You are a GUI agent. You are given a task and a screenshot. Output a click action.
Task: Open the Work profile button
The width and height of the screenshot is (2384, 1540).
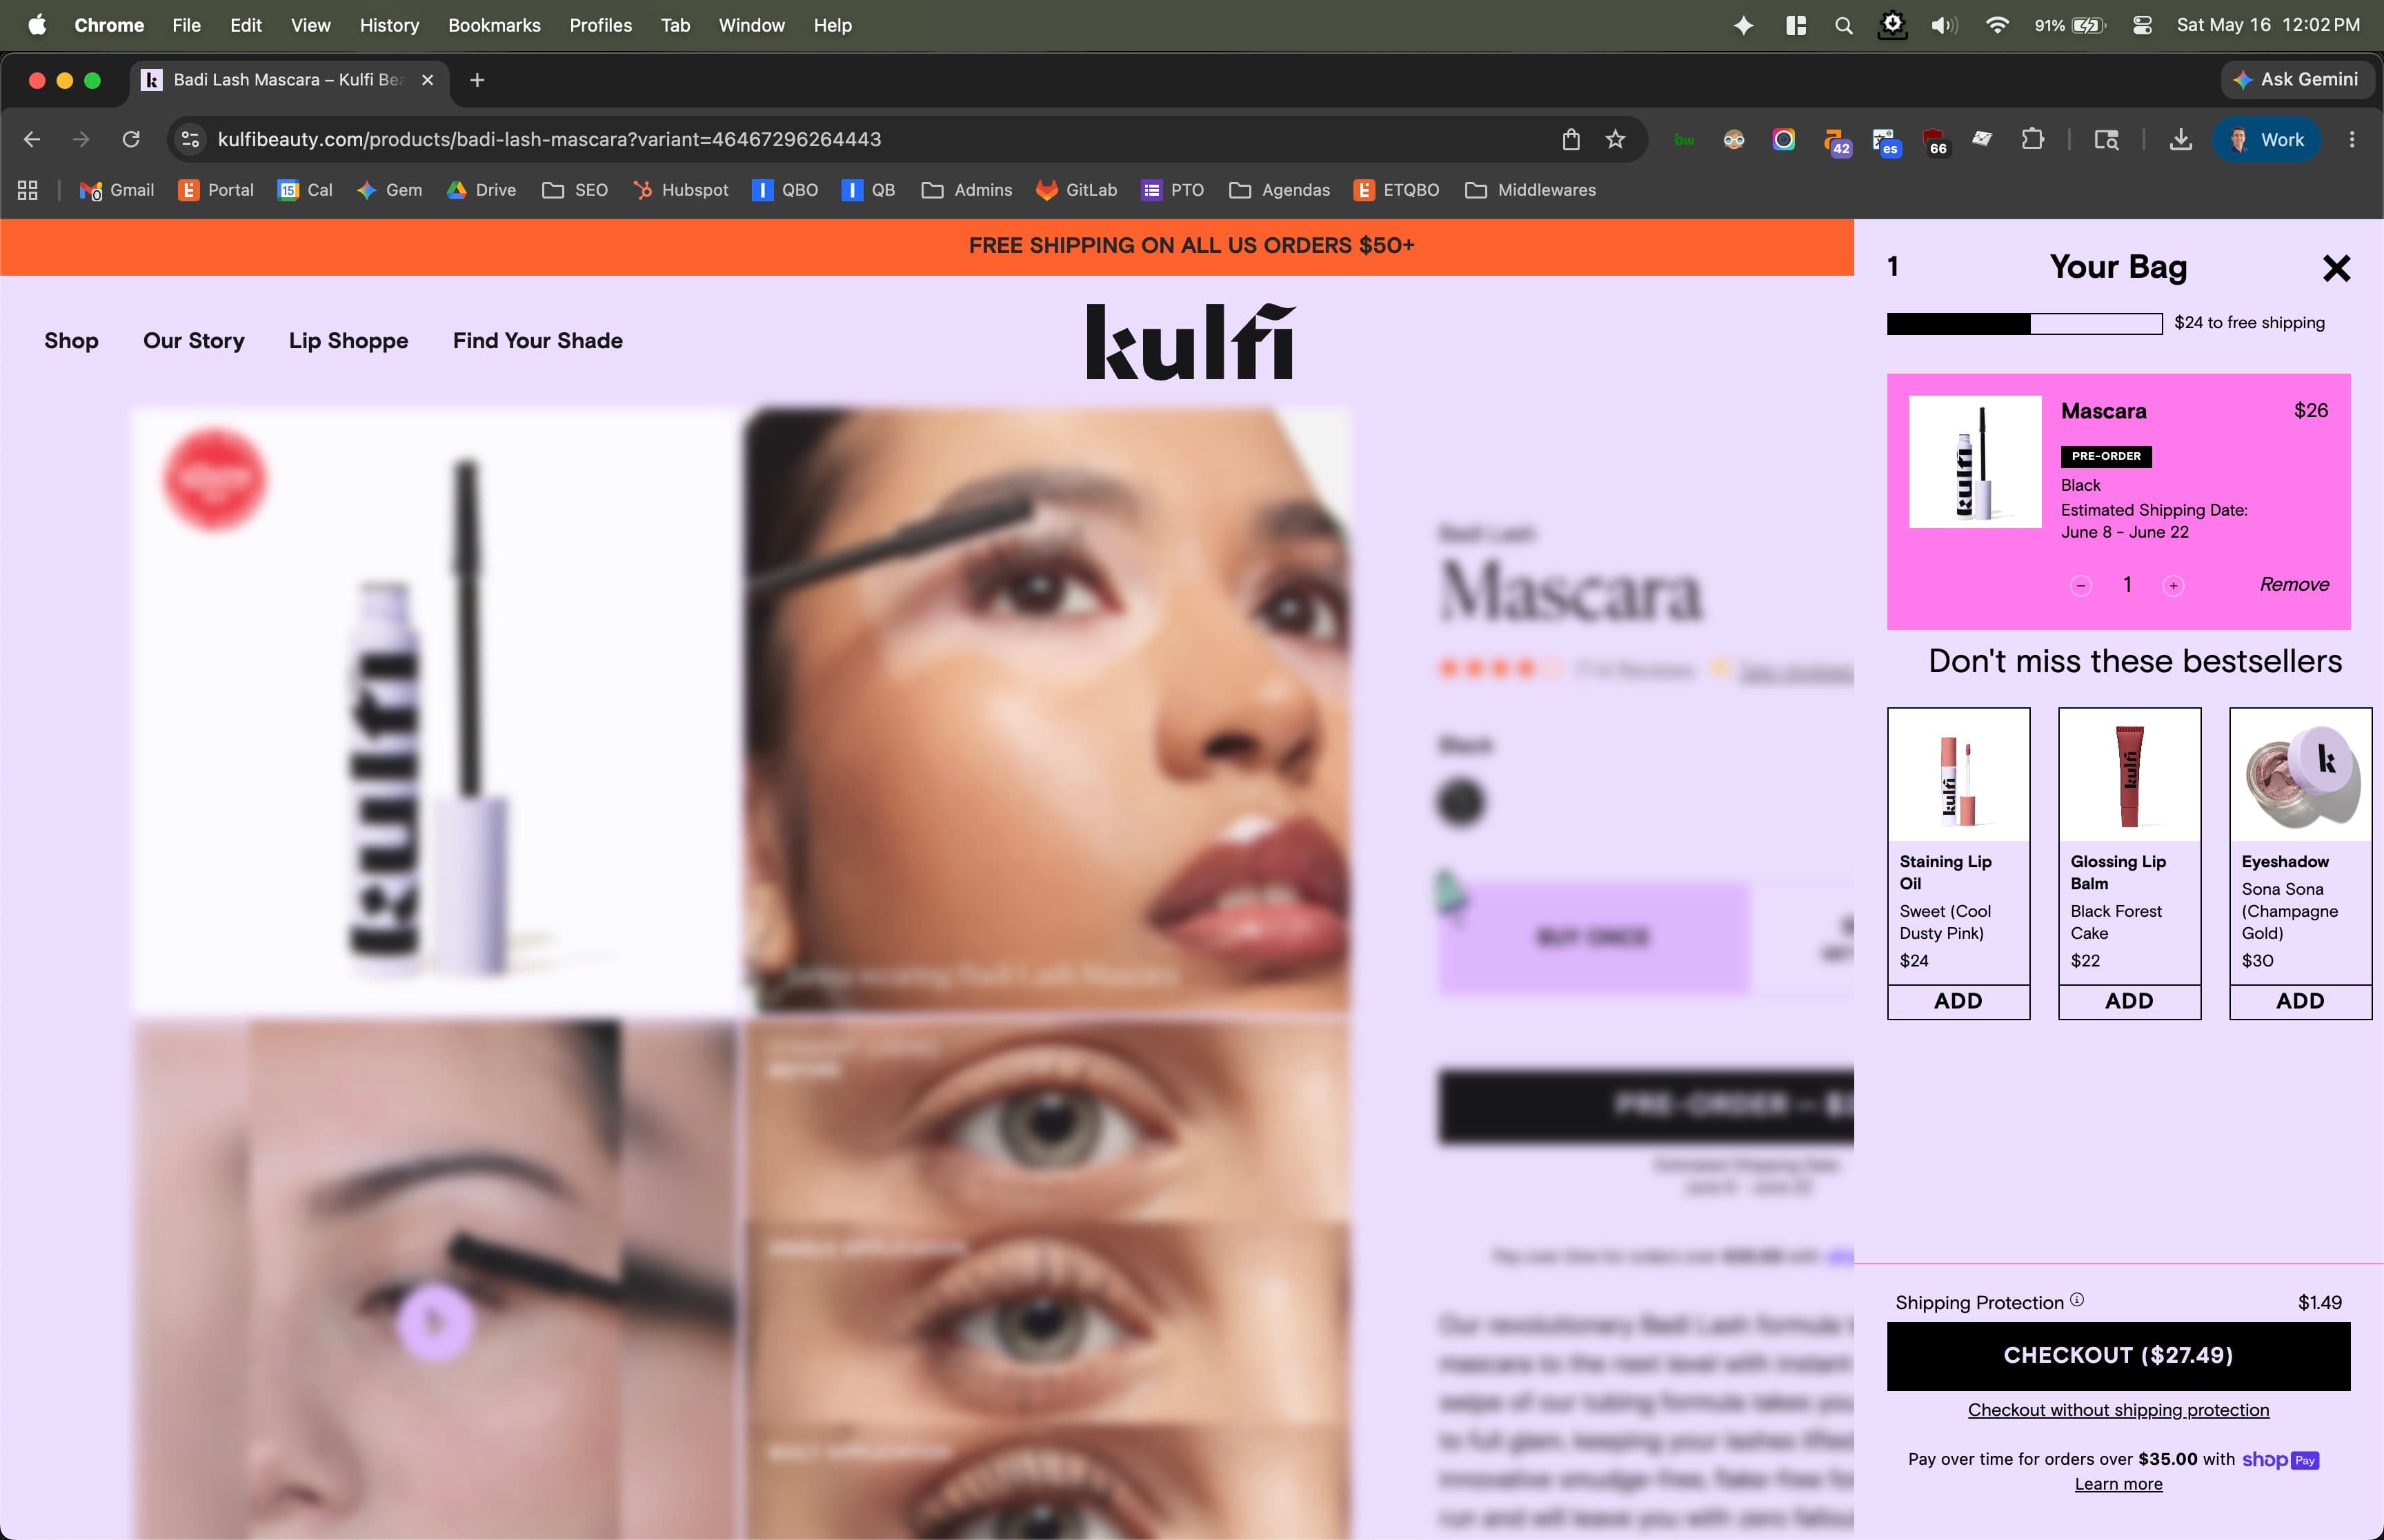click(2266, 140)
